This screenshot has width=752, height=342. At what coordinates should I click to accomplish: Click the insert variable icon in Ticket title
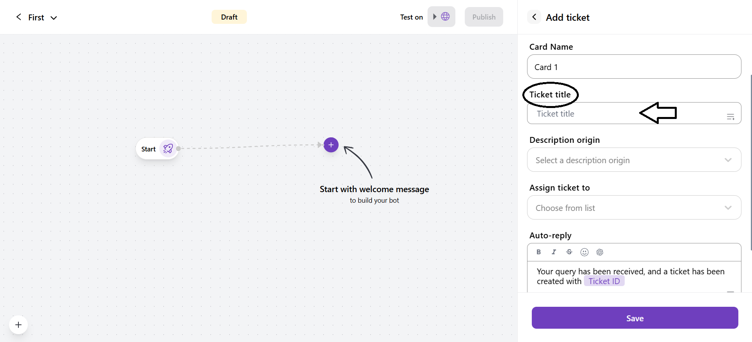(x=730, y=117)
